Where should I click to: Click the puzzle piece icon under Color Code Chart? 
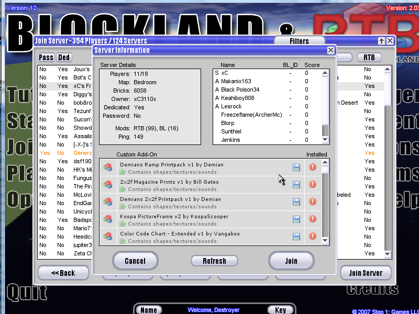click(123, 241)
